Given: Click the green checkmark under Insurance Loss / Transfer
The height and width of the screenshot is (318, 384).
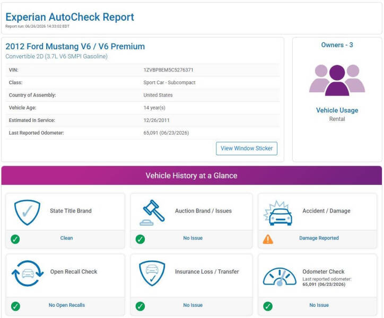Looking at the screenshot, I should pyautogui.click(x=140, y=306).
